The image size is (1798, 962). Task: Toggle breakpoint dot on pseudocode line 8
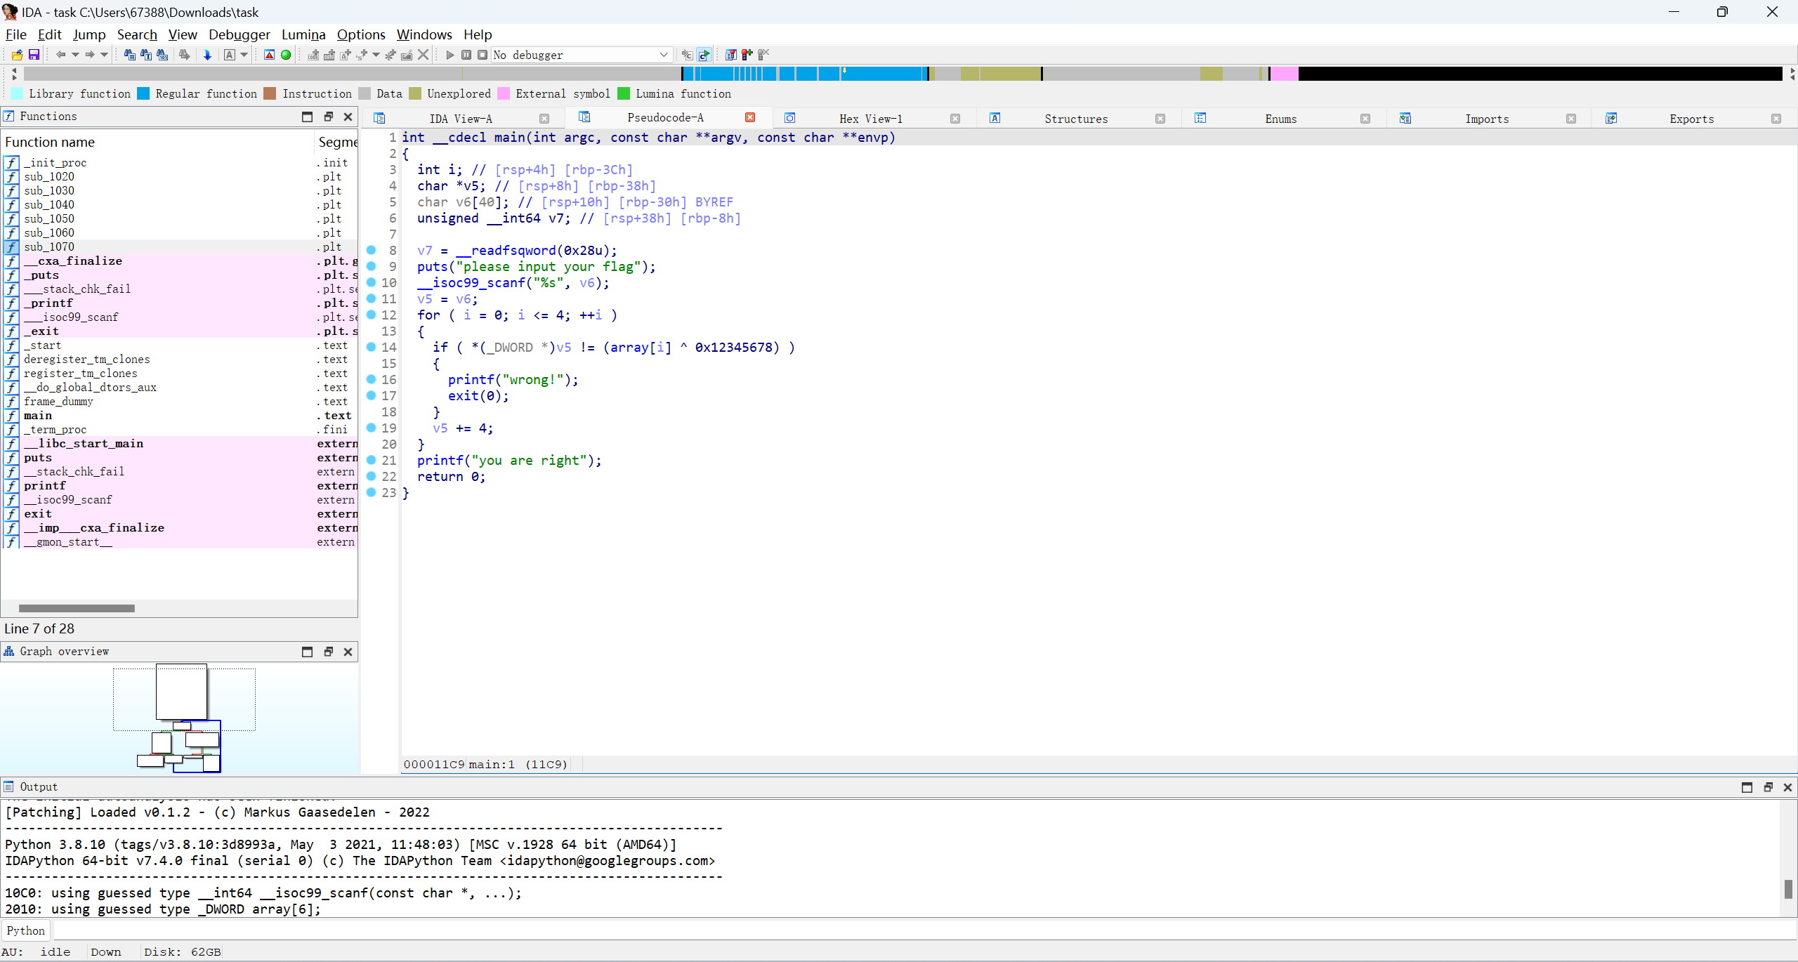tap(372, 250)
